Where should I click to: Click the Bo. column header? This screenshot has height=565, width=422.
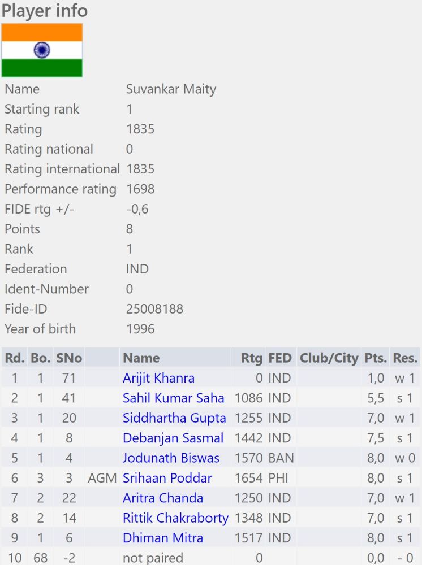40,358
